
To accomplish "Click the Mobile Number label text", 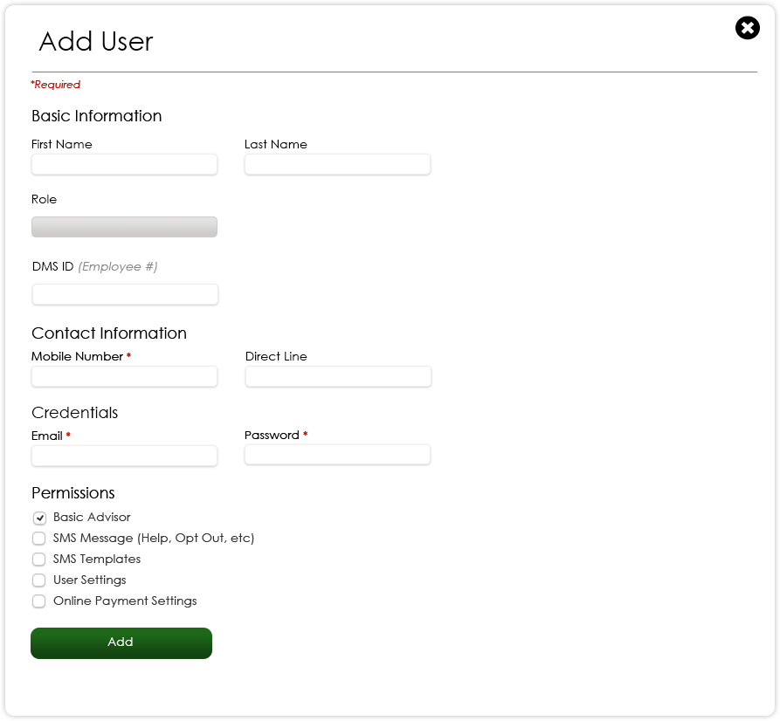I will [x=77, y=356].
